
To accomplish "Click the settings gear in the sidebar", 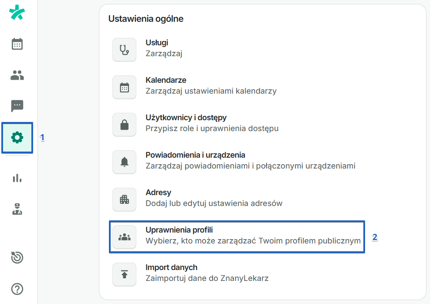I will (17, 138).
